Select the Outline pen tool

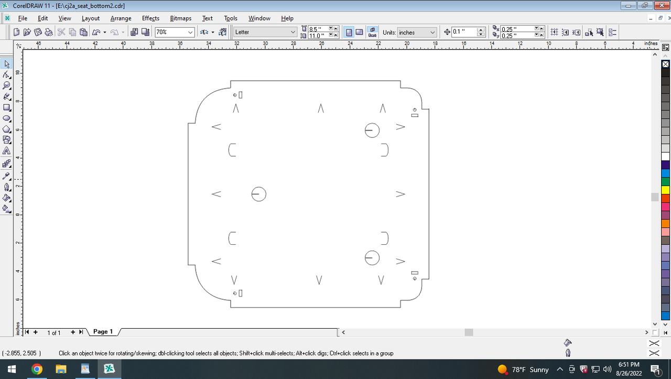point(7,187)
